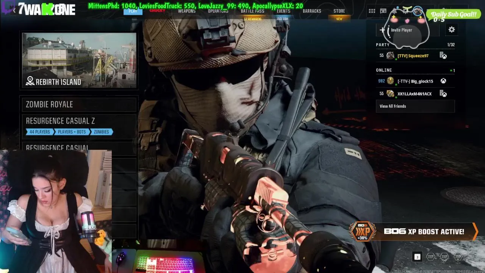Click the skull icon beside Rebirth Island
The width and height of the screenshot is (485, 273).
[30, 81]
